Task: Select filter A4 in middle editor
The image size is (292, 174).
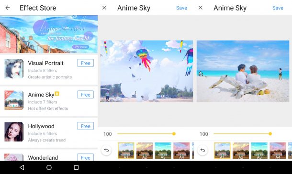Action: coord(181,151)
